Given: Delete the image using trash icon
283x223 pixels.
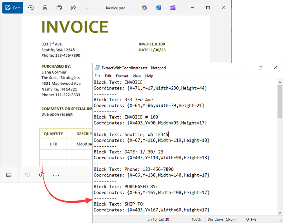Looking at the screenshot, I should (x=45, y=8).
